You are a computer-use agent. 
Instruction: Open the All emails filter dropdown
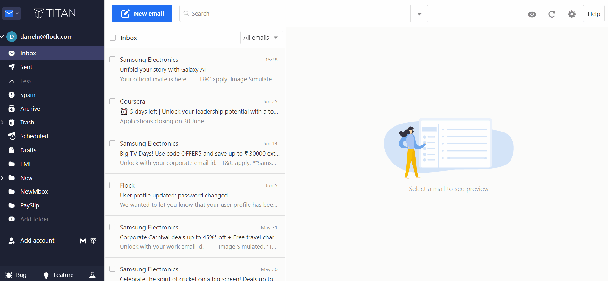[x=261, y=38]
